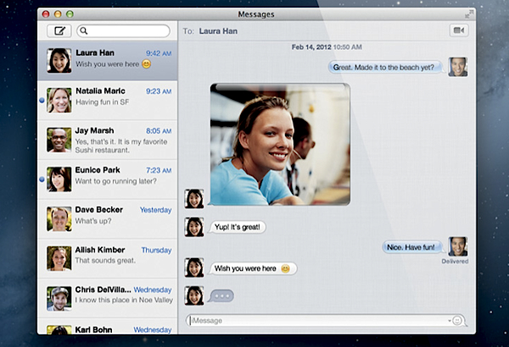Click the search conversations field

coord(127,31)
